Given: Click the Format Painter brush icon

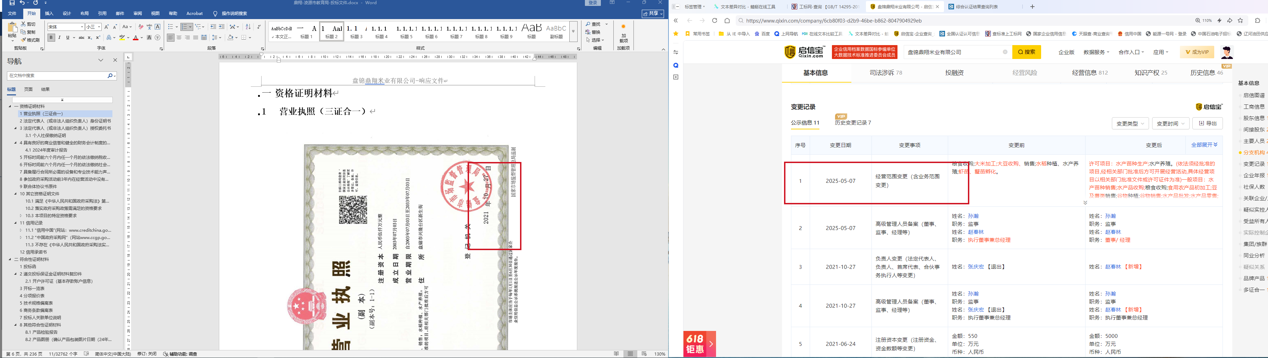Looking at the screenshot, I should (x=31, y=40).
